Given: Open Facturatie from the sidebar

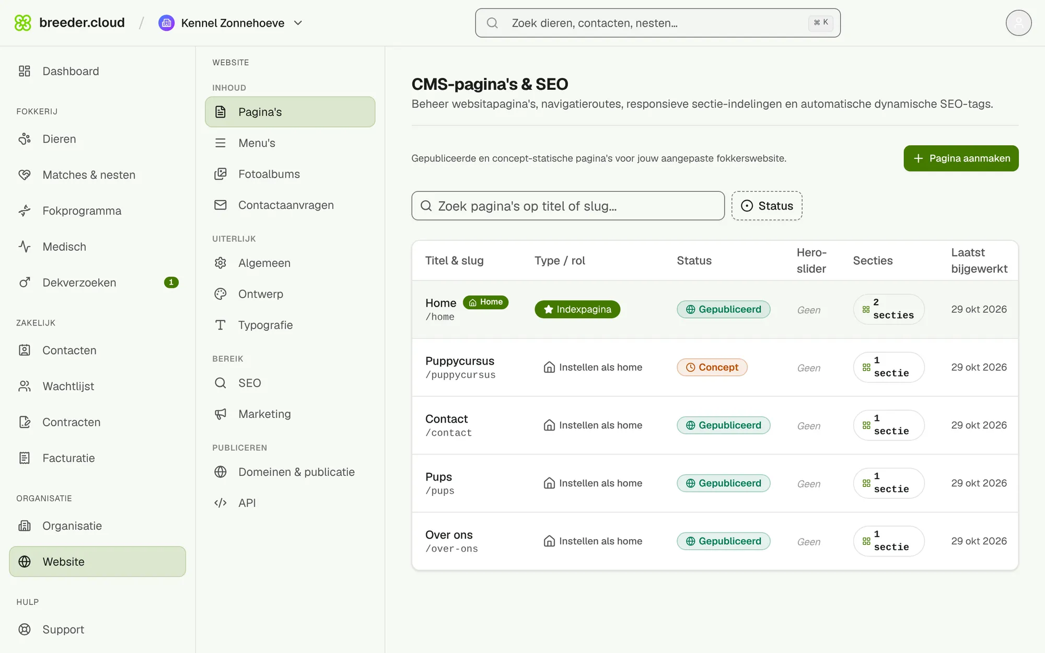Looking at the screenshot, I should tap(98, 458).
